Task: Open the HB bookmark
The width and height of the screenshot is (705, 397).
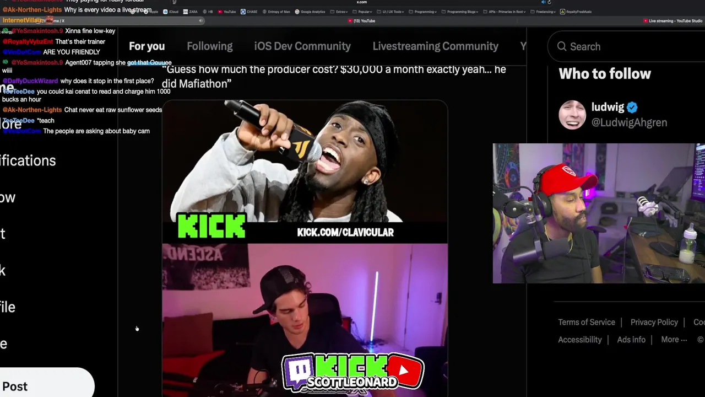Action: pos(208,12)
